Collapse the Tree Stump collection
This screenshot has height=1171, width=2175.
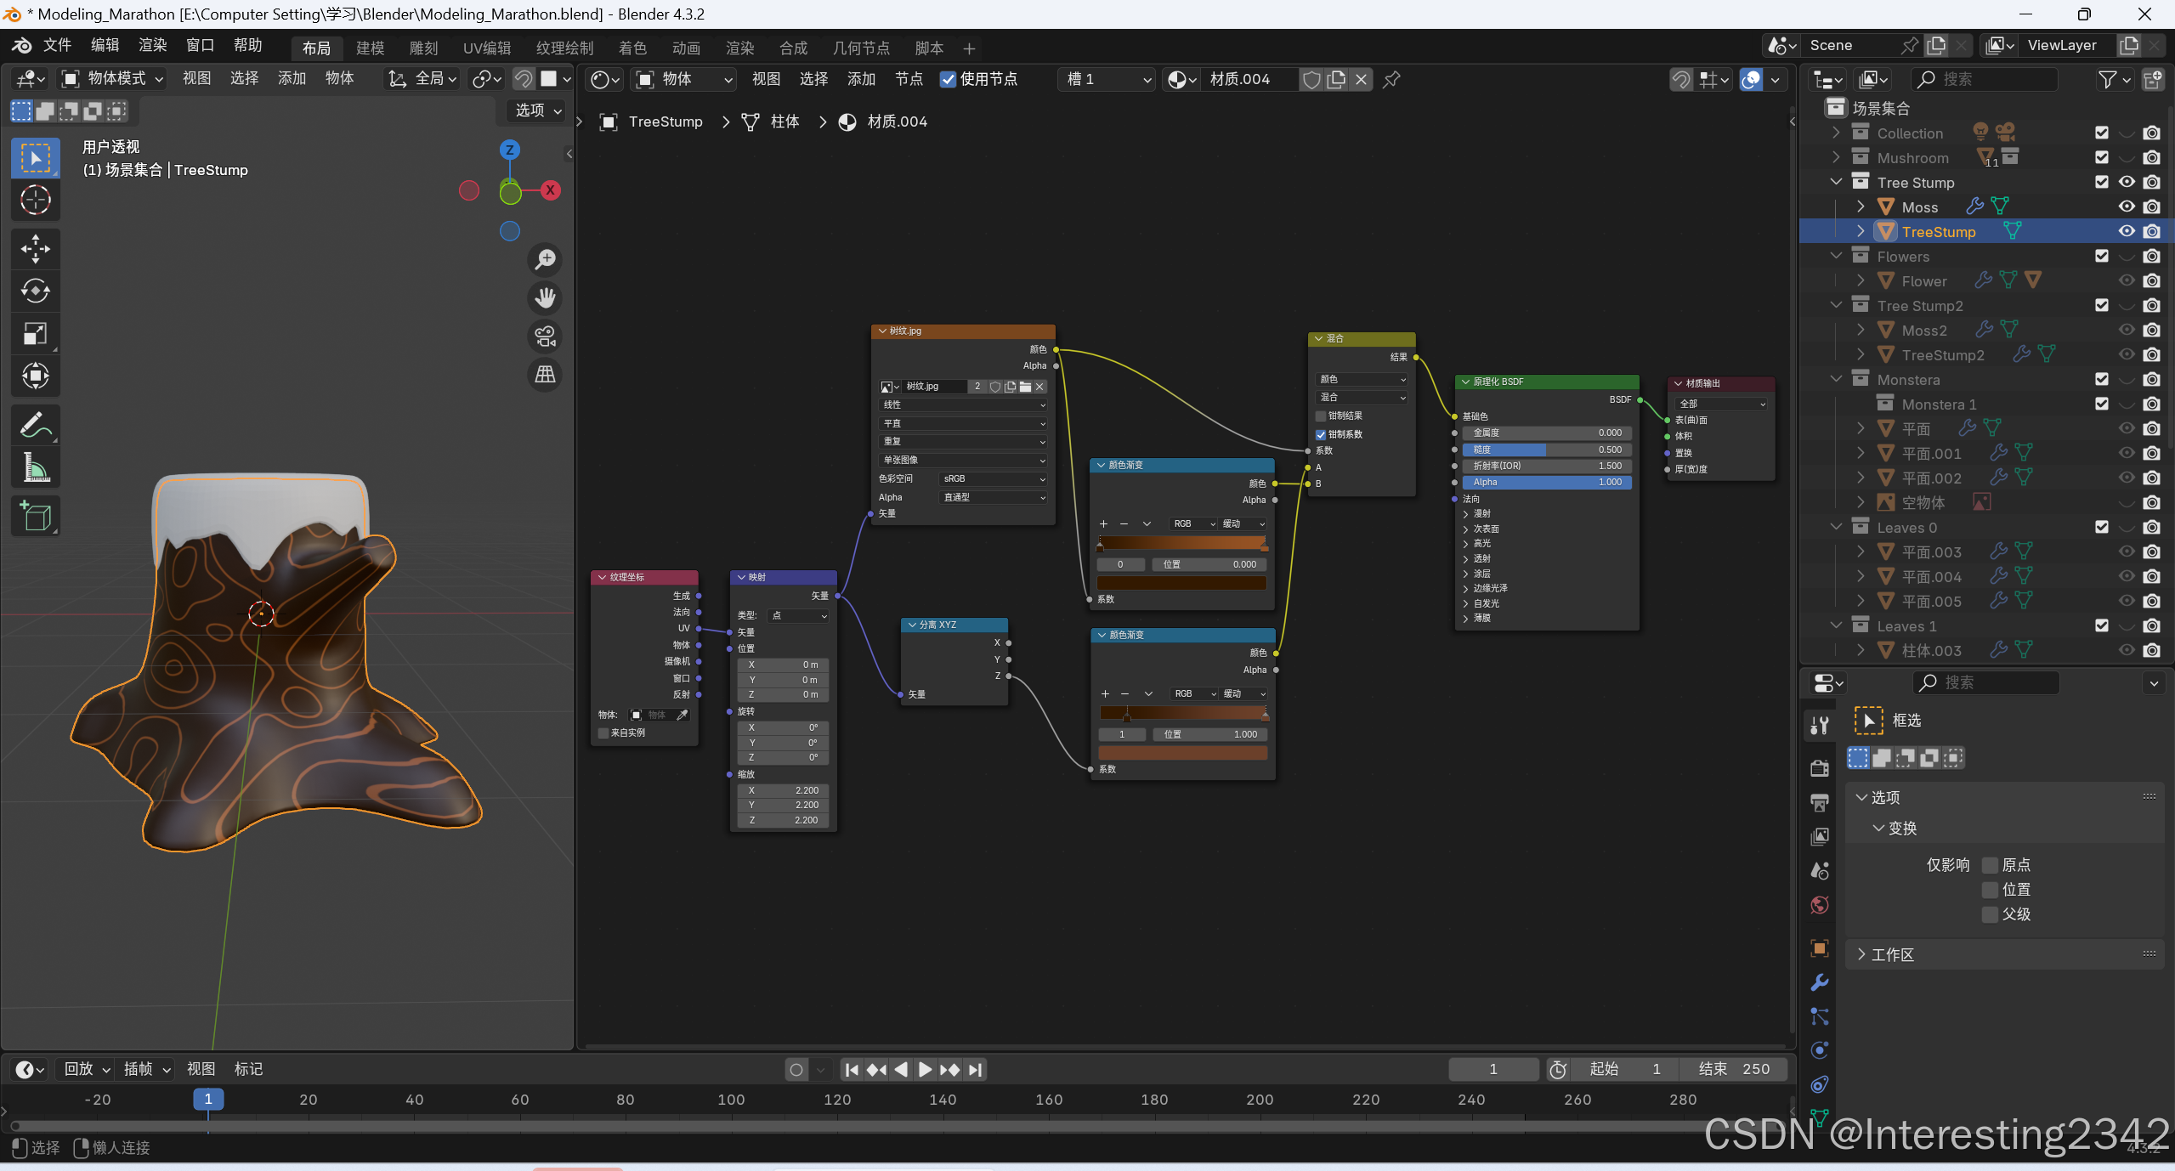(x=1836, y=182)
